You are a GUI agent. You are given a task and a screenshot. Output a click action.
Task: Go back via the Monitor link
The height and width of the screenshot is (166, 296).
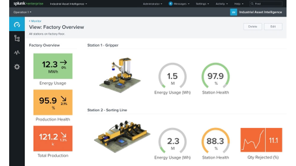click(x=35, y=21)
